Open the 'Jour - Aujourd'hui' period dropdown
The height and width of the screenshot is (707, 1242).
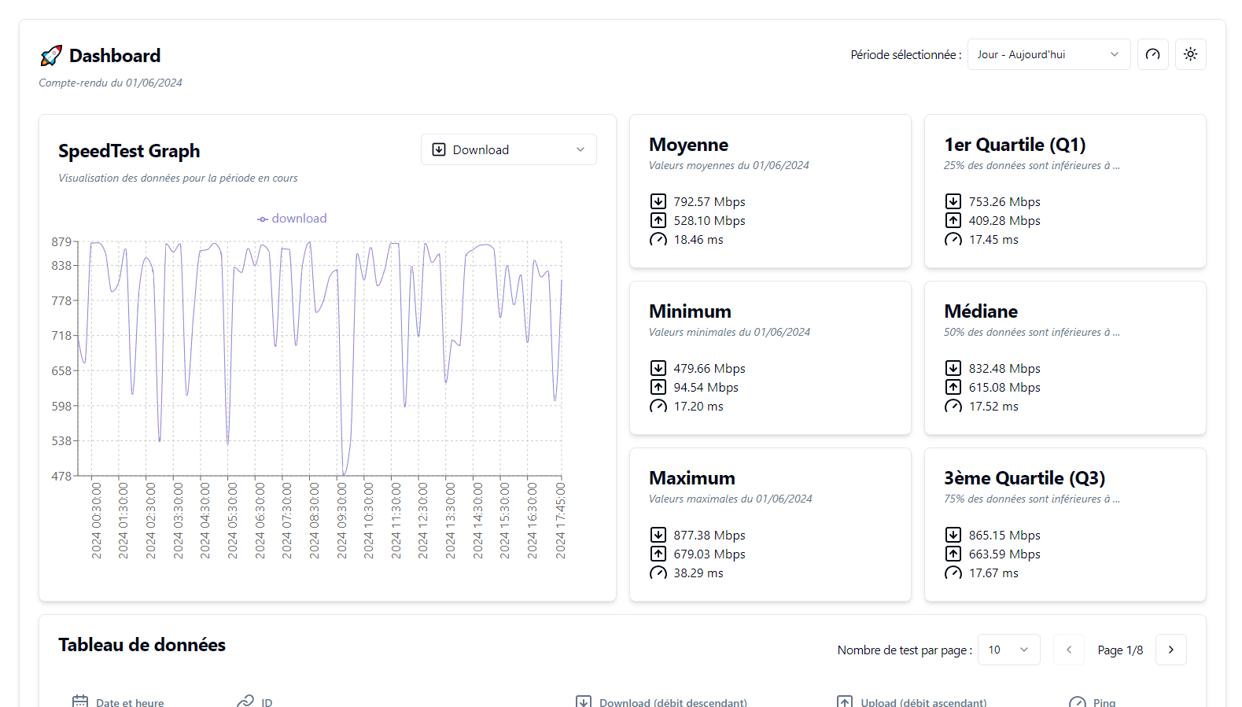[1049, 54]
